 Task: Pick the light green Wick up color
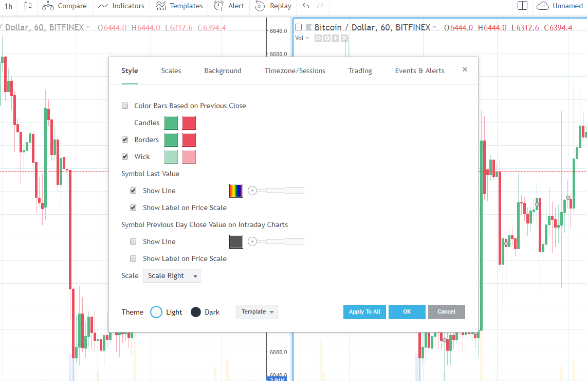(171, 157)
